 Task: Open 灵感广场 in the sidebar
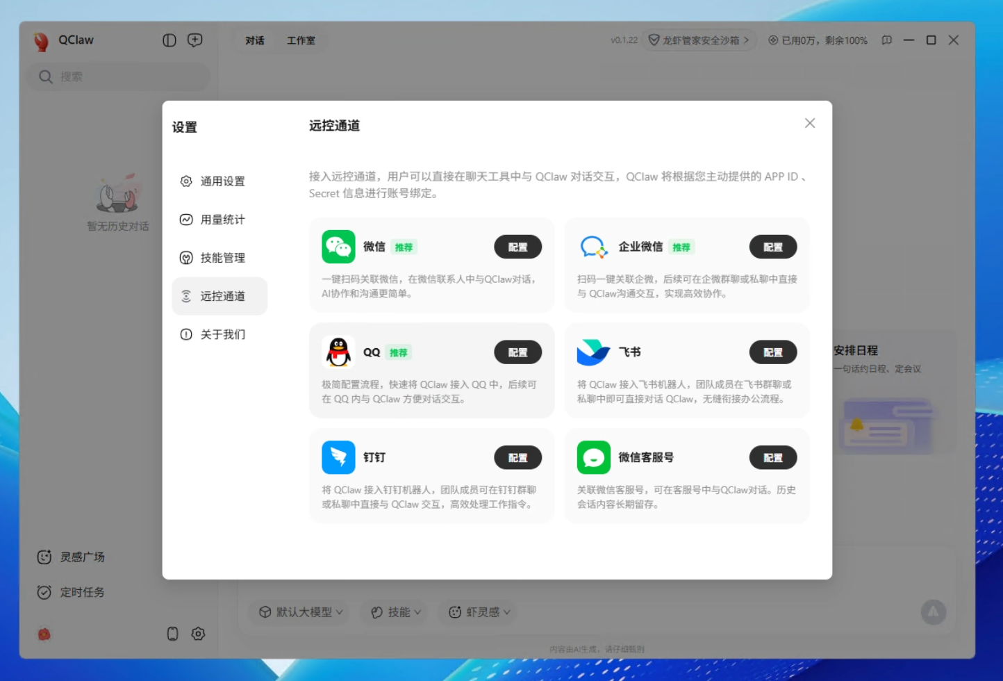pos(82,557)
